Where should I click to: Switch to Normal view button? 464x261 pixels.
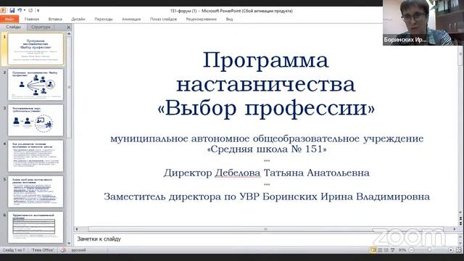[374, 250]
